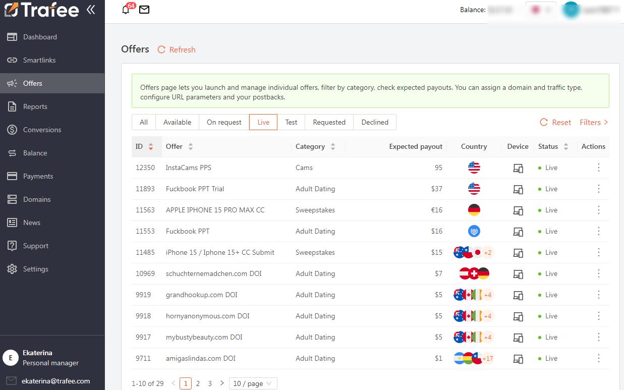624x390 pixels.
Task: Click the Reports document icon
Action: 12,106
